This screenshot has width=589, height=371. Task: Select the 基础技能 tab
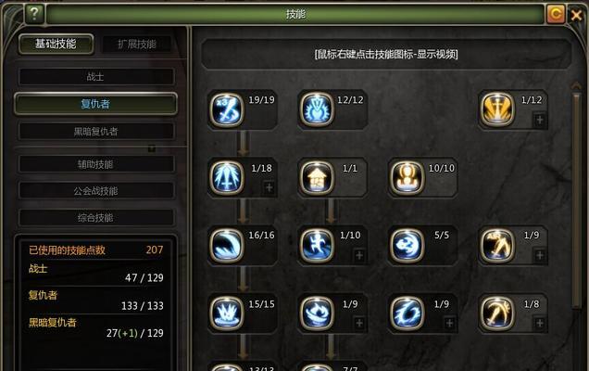click(56, 44)
